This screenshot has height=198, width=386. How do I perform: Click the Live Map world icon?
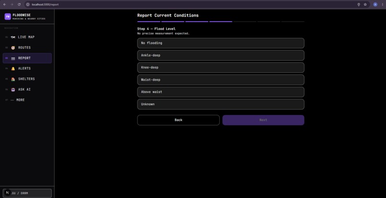13,37
